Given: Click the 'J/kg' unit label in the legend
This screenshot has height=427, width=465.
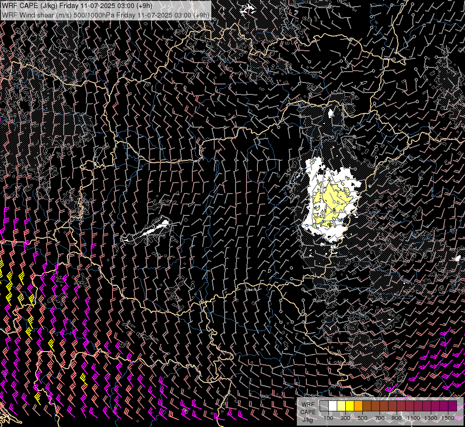Looking at the screenshot, I should pyautogui.click(x=307, y=420).
